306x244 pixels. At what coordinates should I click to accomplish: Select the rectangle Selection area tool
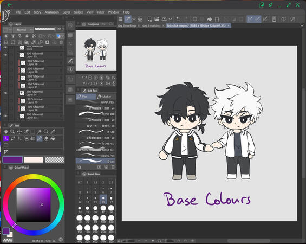32,131
